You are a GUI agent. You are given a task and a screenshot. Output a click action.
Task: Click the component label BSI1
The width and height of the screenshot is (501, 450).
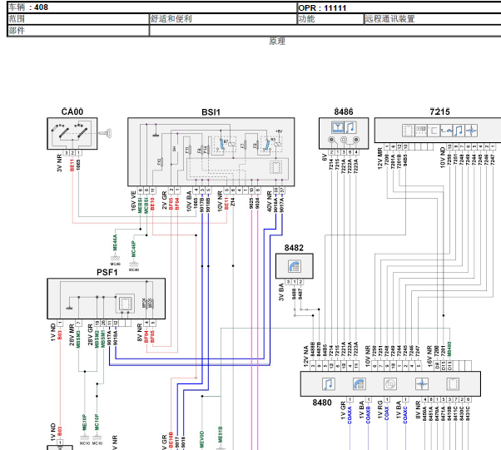coord(211,112)
